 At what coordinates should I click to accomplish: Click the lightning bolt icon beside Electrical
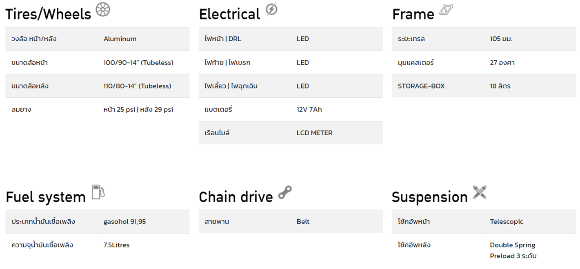(x=271, y=9)
